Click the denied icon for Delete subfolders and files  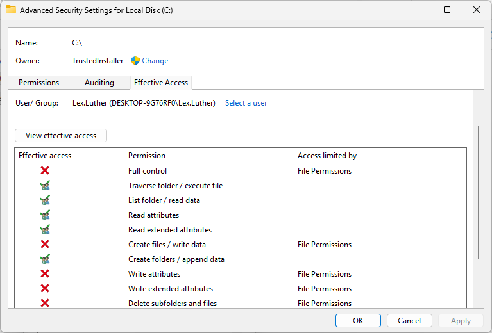point(45,304)
